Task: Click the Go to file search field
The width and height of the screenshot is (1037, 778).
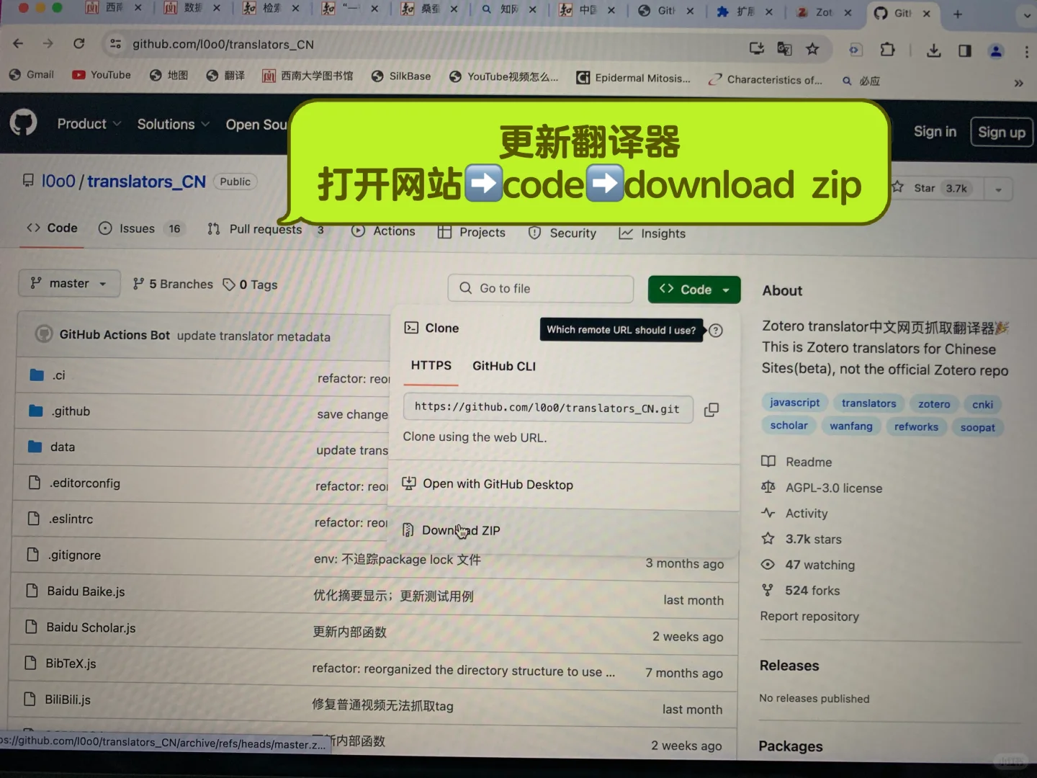Action: (x=540, y=288)
